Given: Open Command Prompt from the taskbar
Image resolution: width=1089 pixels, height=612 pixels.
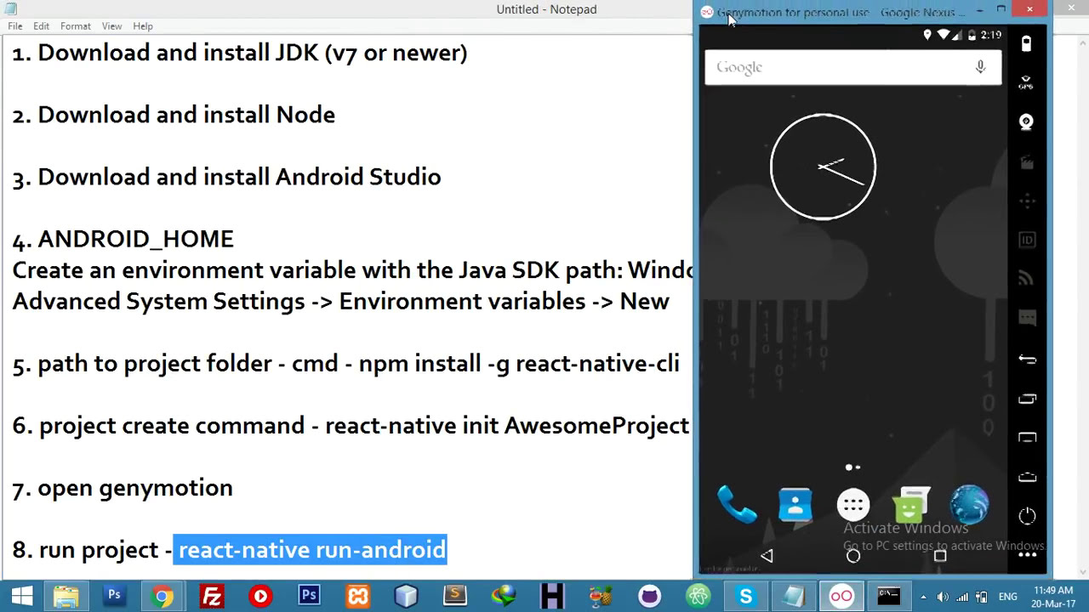Looking at the screenshot, I should [889, 597].
